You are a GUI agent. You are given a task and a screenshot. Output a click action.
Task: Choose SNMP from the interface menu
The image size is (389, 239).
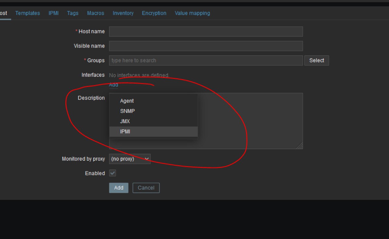coord(153,111)
